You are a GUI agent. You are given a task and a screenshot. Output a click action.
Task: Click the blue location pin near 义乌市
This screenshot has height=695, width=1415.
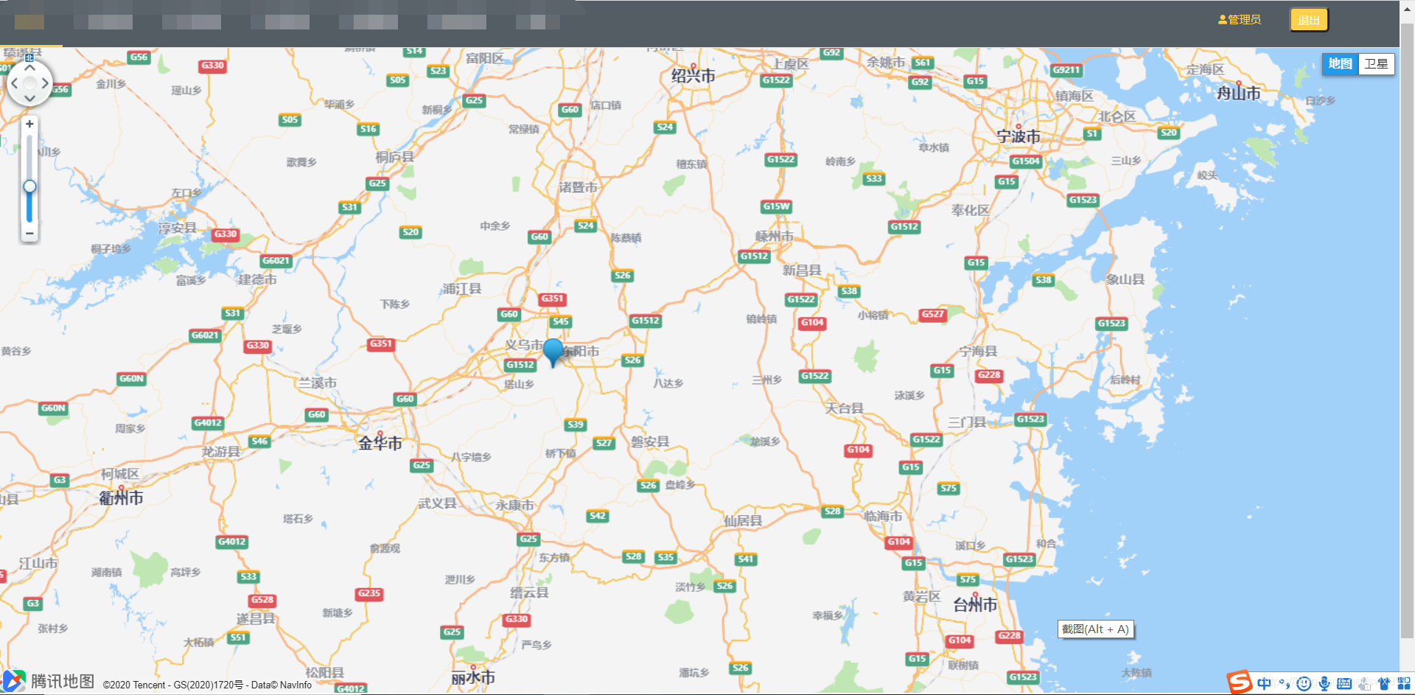[x=553, y=352]
